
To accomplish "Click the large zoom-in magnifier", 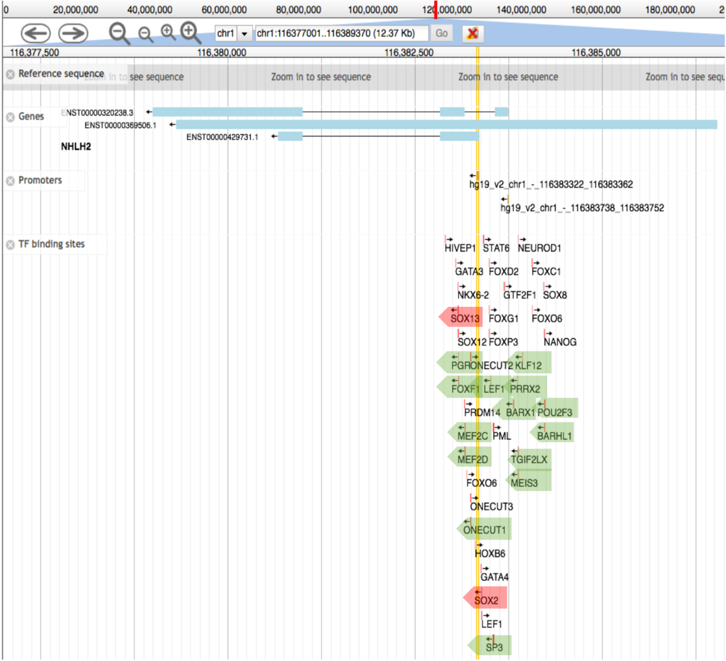I will [190, 33].
